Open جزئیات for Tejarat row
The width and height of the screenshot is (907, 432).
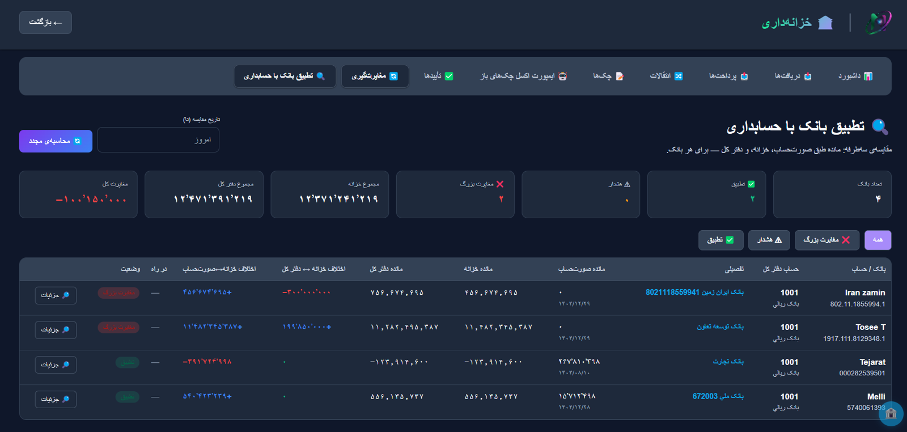pos(56,365)
